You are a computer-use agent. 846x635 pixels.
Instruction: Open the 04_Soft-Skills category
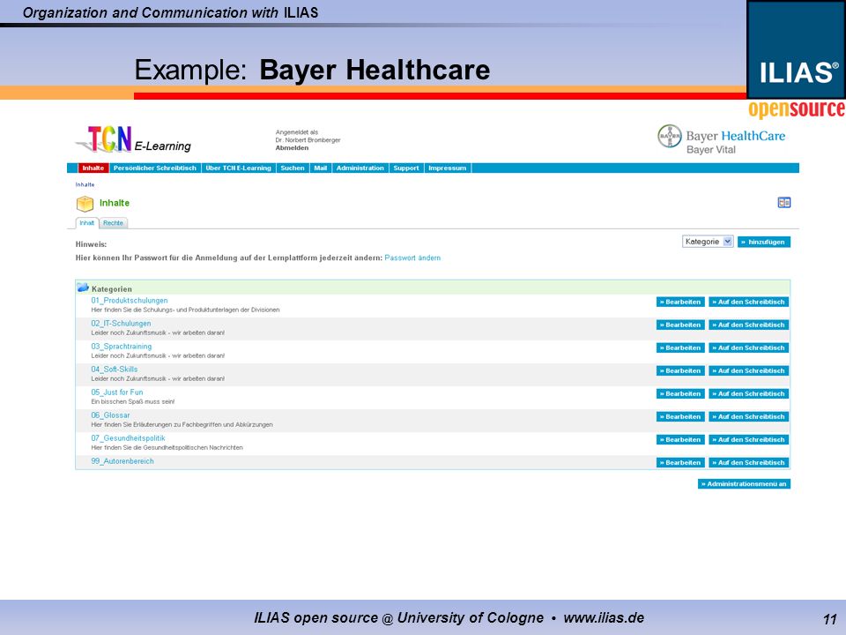pos(115,370)
